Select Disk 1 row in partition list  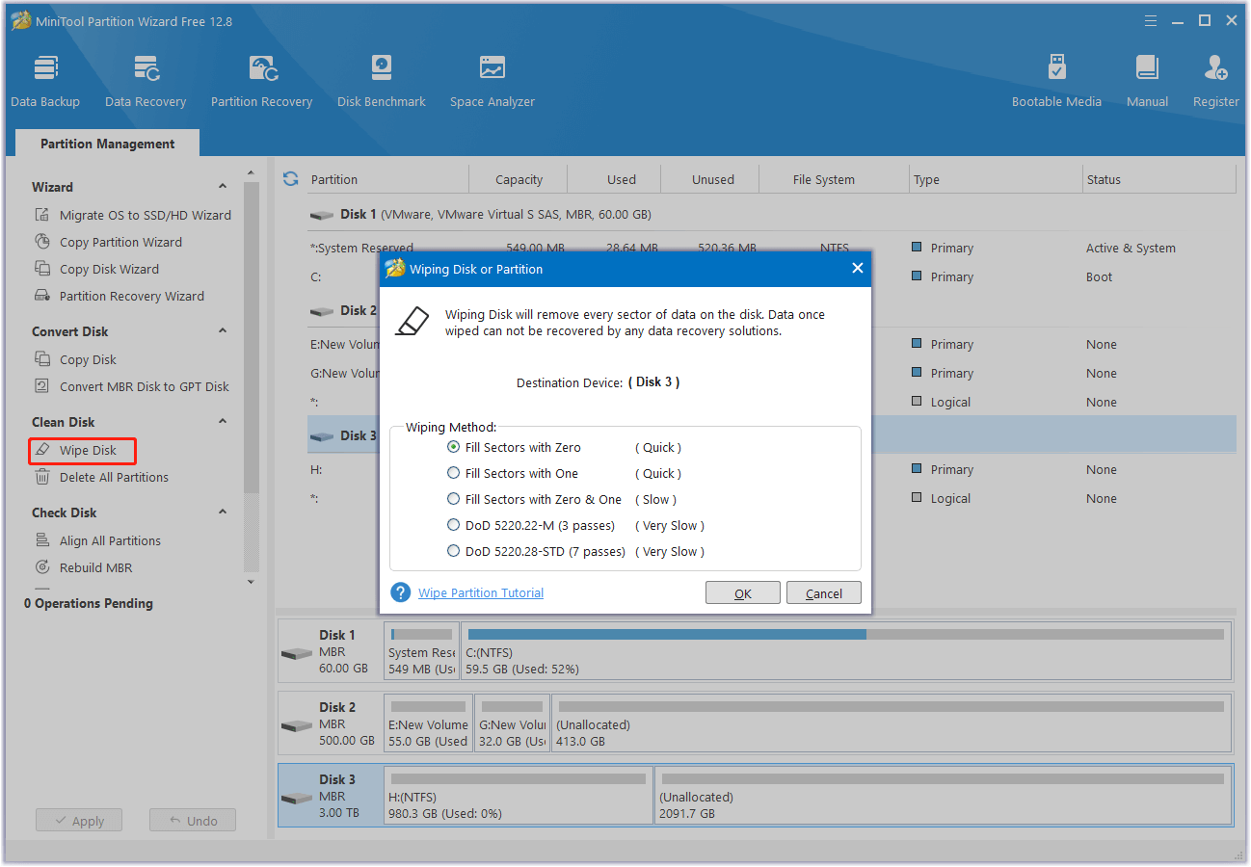tap(771, 214)
